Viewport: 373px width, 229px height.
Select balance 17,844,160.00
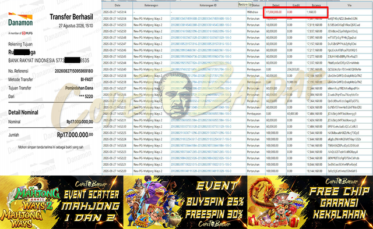point(315,152)
